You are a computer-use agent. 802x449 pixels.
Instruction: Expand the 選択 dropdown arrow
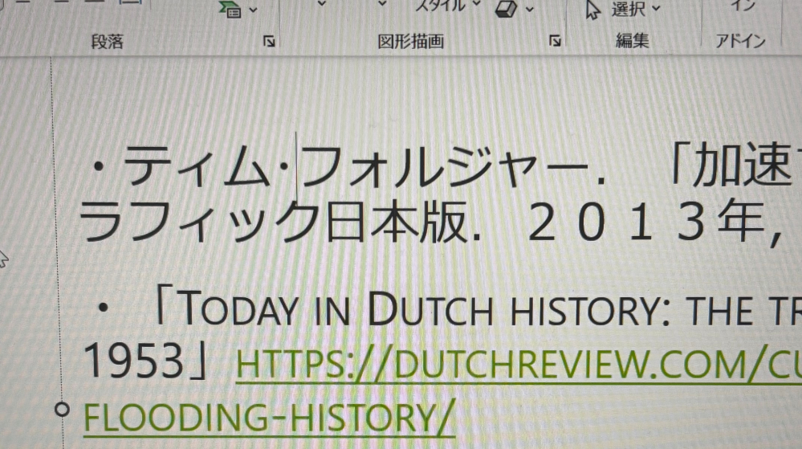click(x=656, y=8)
